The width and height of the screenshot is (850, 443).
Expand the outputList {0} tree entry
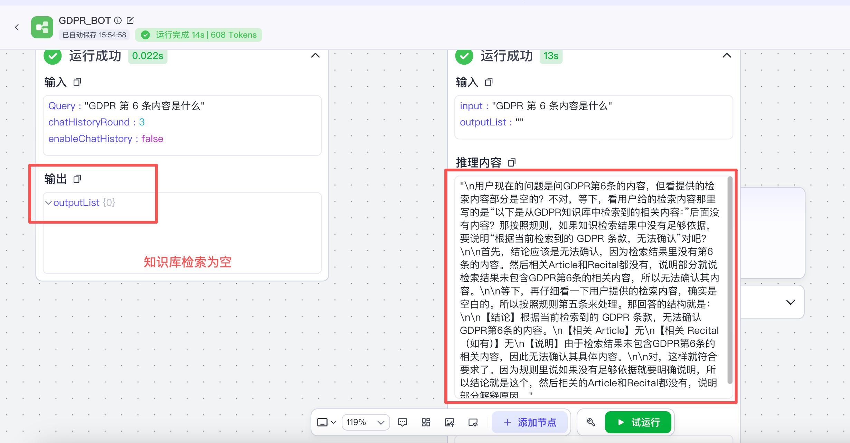[x=49, y=203]
